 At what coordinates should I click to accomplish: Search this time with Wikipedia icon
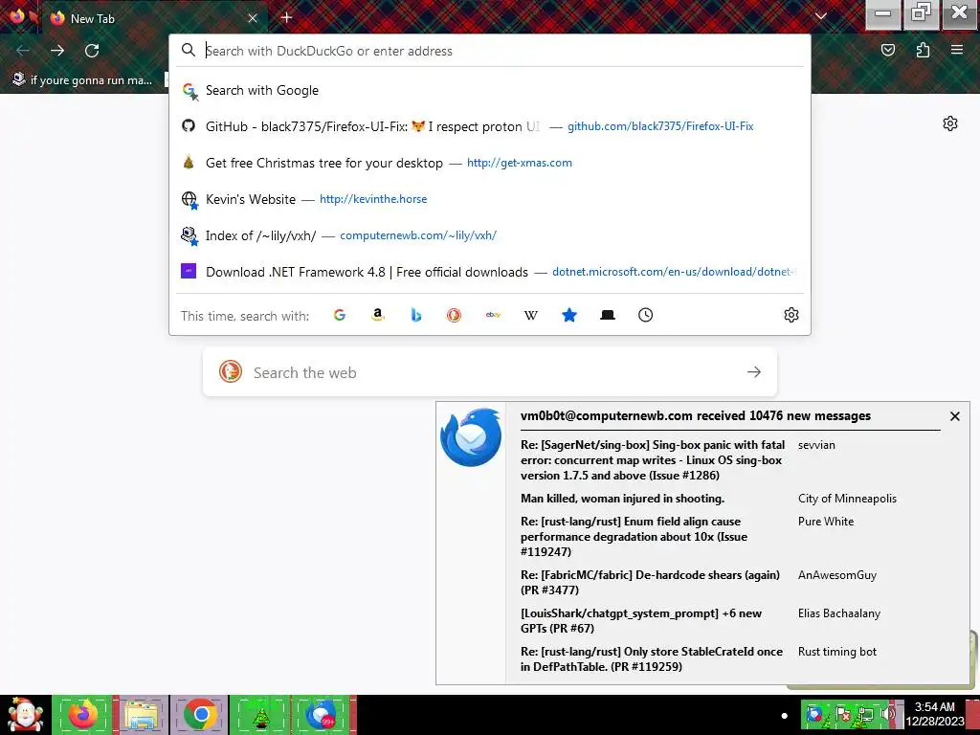click(x=530, y=315)
